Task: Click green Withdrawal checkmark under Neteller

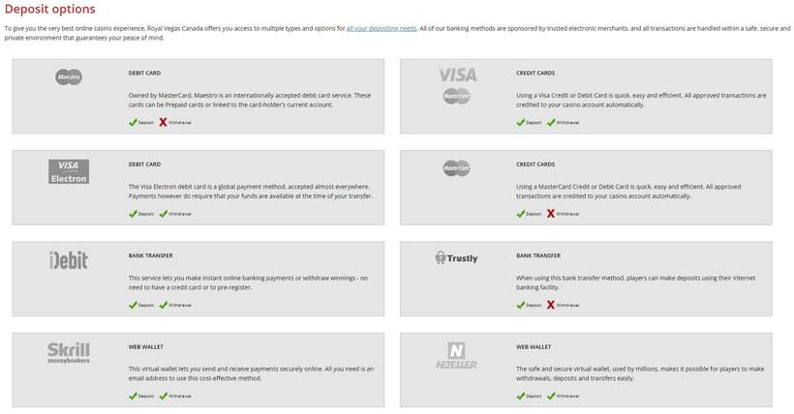Action: pyautogui.click(x=551, y=396)
